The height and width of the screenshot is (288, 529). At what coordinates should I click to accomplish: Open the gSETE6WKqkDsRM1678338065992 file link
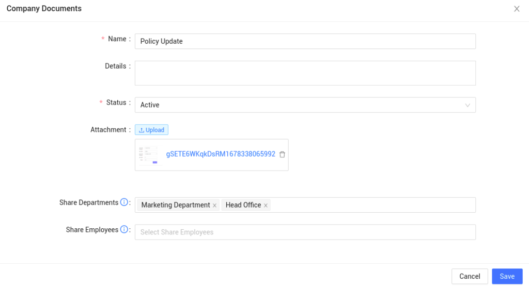[221, 154]
